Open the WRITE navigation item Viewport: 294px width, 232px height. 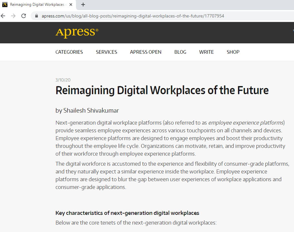pyautogui.click(x=206, y=52)
